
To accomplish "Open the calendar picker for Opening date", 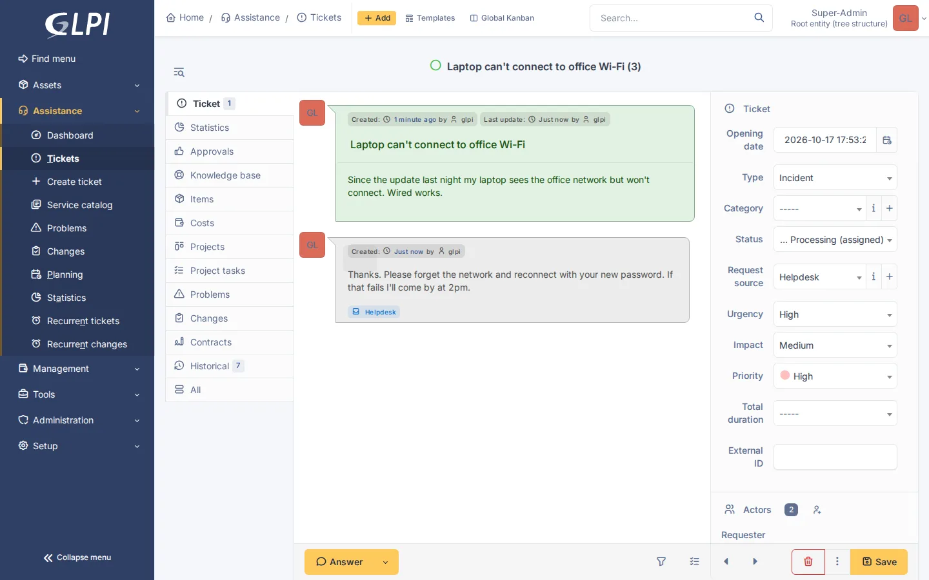I will click(x=887, y=140).
